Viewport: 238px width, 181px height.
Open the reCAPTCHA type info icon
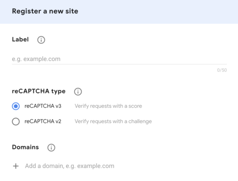[78, 92]
